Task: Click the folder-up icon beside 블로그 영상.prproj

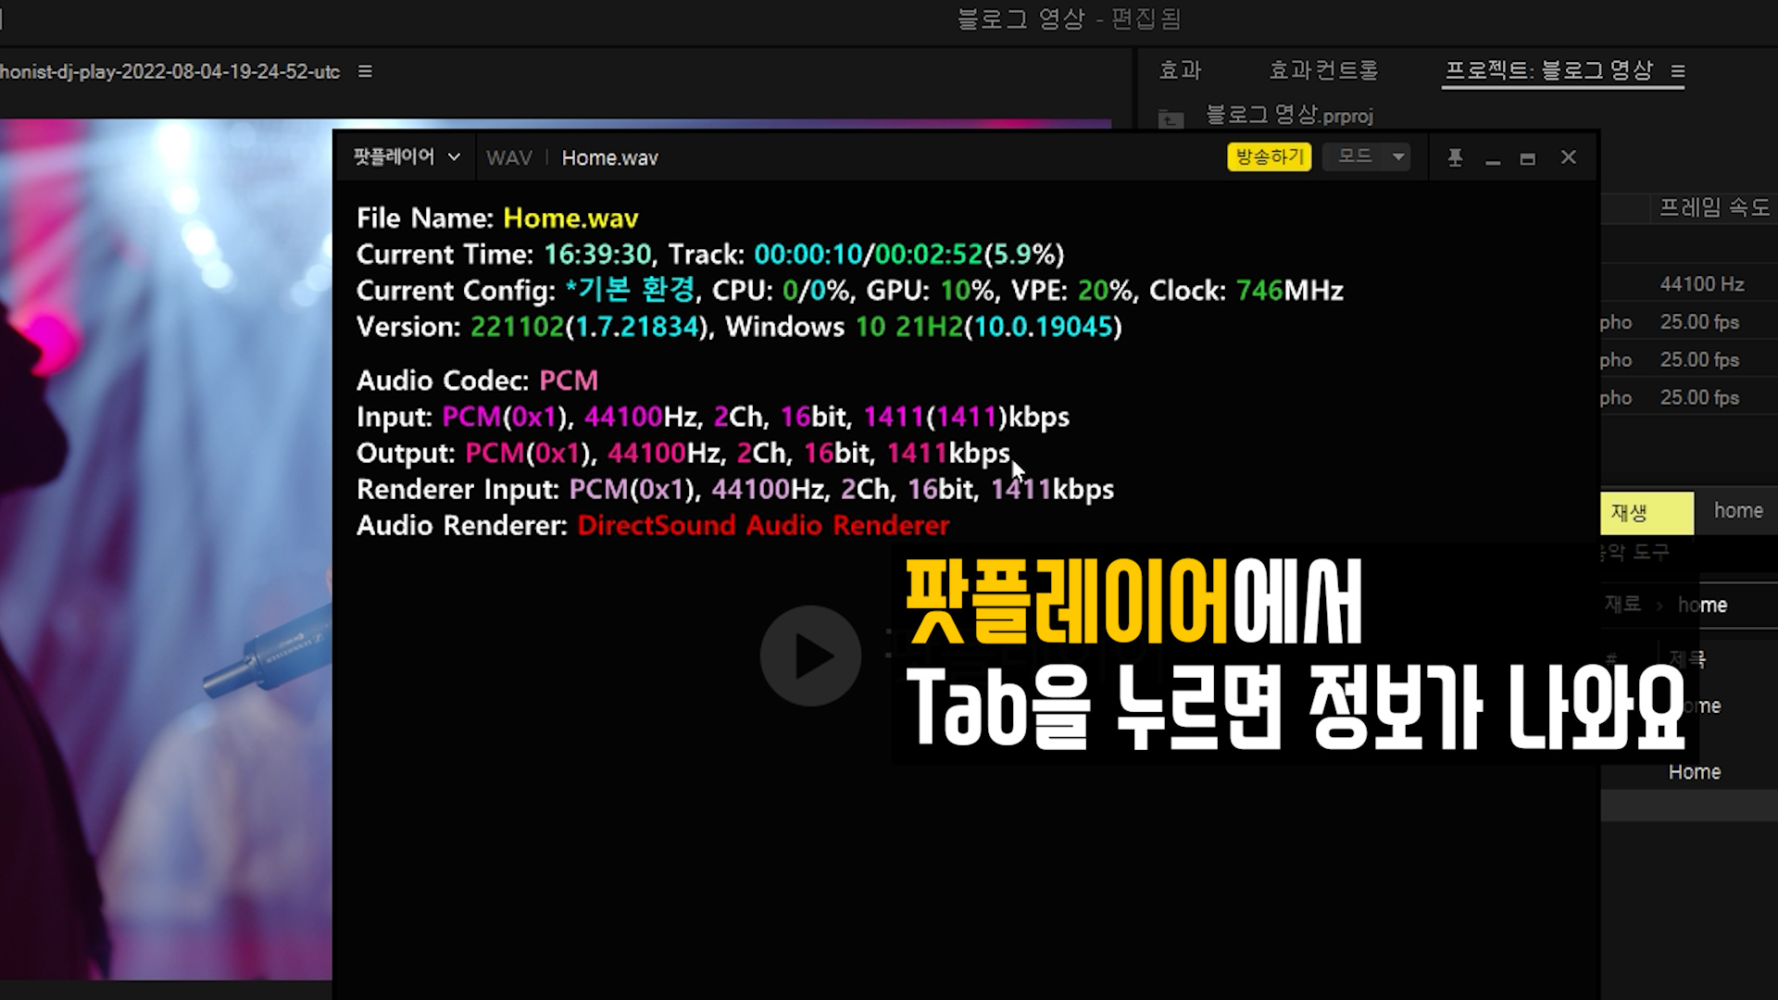Action: [x=1171, y=118]
